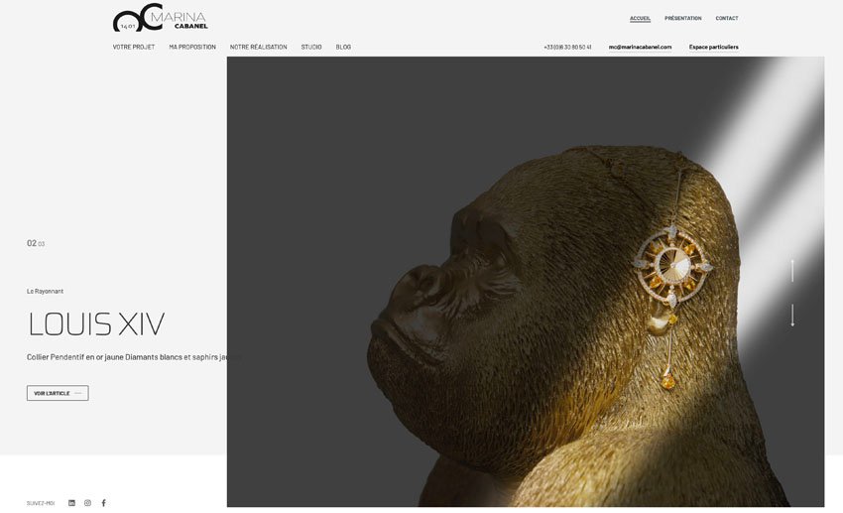This screenshot has height=513, width=843.
Task: Click the Suivez-moi label
Action: point(41,503)
